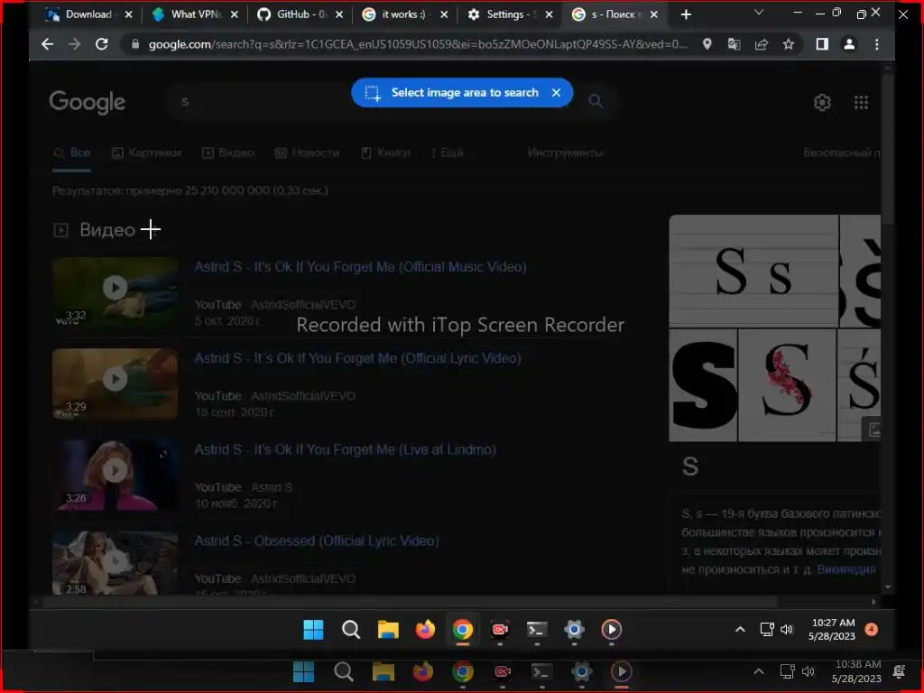The width and height of the screenshot is (924, 693).
Task: Switch to the GitHub tab
Action: pos(300,14)
